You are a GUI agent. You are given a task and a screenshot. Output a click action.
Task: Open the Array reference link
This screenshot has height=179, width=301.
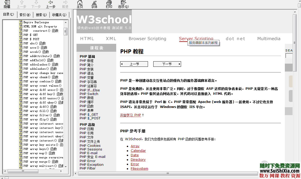coord(135,146)
